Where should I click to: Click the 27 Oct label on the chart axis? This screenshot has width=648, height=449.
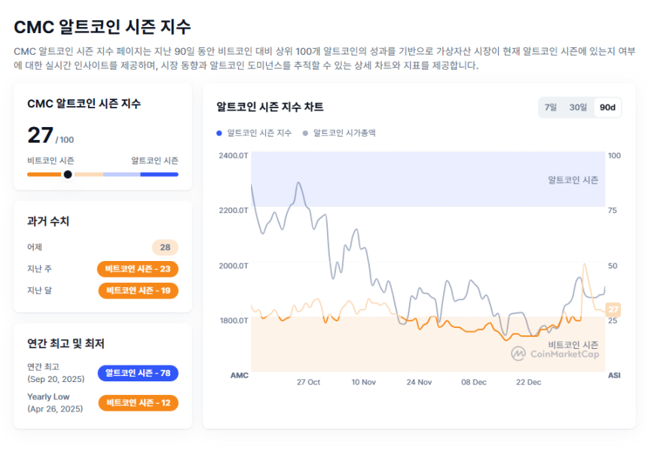coord(308,382)
